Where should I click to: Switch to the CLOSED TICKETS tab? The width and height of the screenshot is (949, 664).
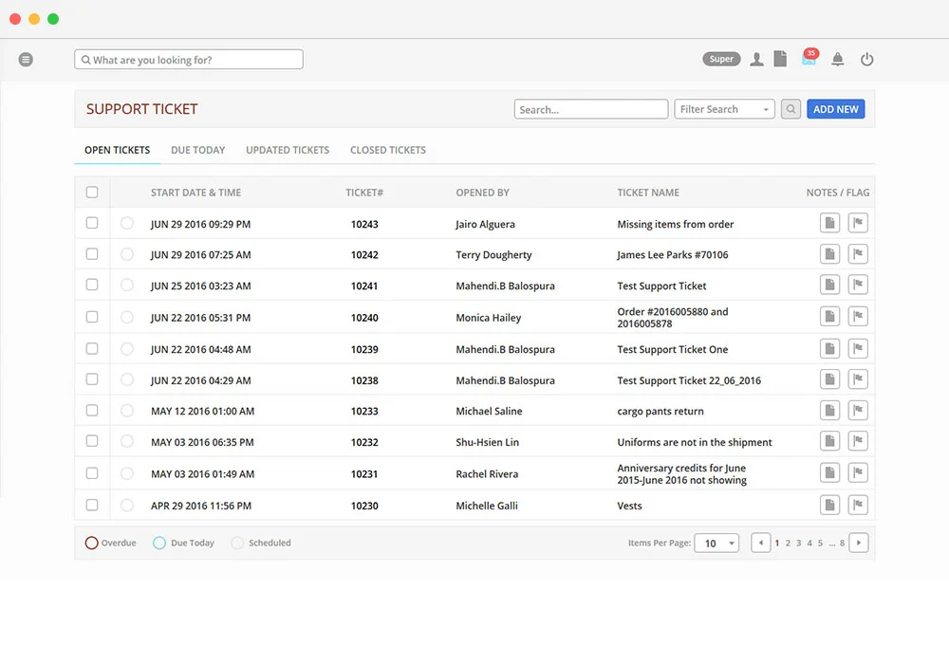coord(388,149)
